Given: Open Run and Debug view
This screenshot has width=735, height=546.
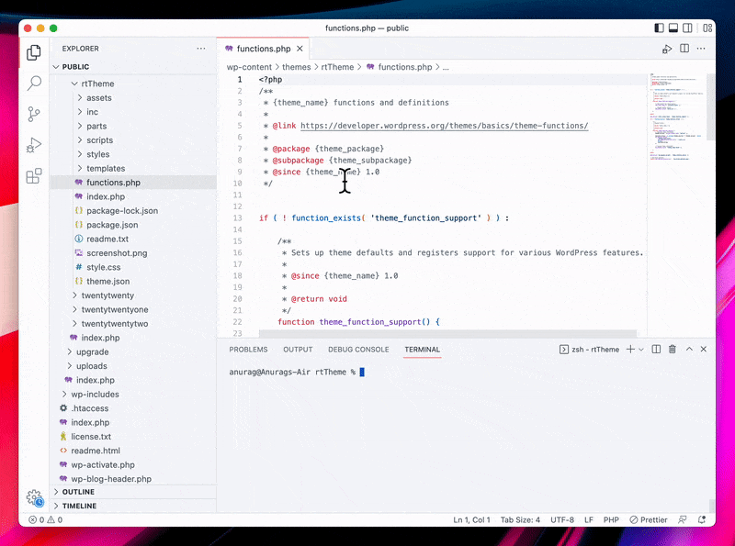Looking at the screenshot, I should point(34,146).
